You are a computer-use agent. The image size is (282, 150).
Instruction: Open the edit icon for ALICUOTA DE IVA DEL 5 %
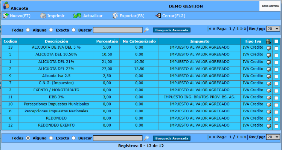269,49
